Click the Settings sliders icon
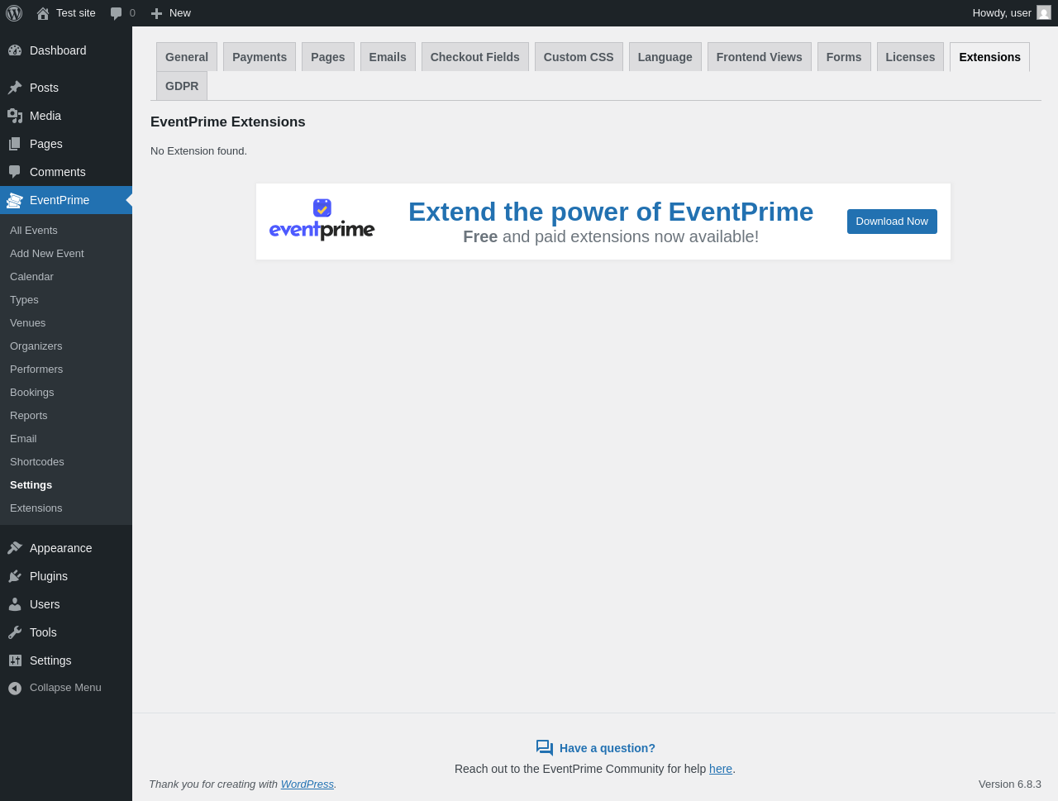Viewport: 1058px width, 801px height. coord(15,660)
